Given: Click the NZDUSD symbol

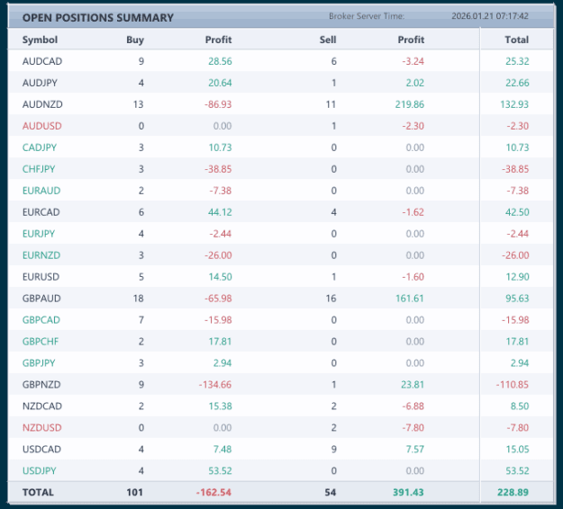Looking at the screenshot, I should (x=42, y=428).
